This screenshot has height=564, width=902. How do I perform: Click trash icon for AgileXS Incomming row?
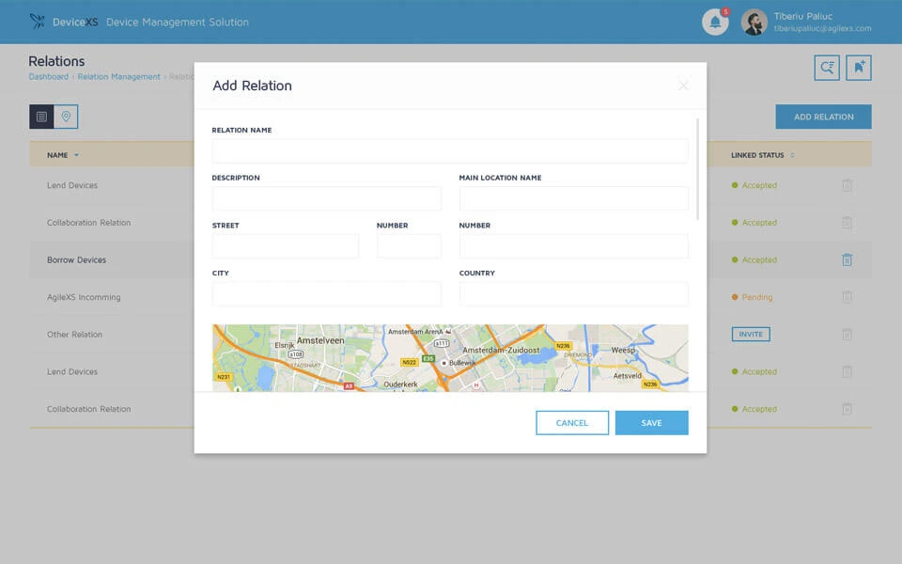coord(847,297)
